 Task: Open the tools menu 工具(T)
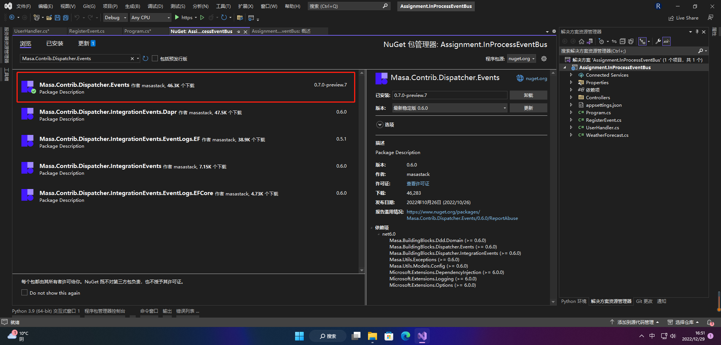pos(223,6)
